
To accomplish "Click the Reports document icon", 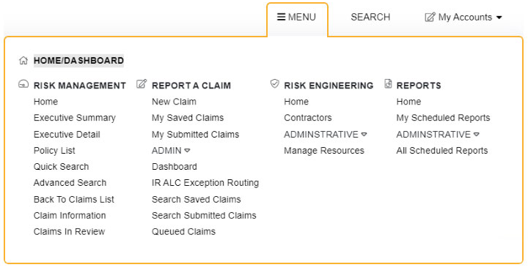I will click(x=388, y=83).
